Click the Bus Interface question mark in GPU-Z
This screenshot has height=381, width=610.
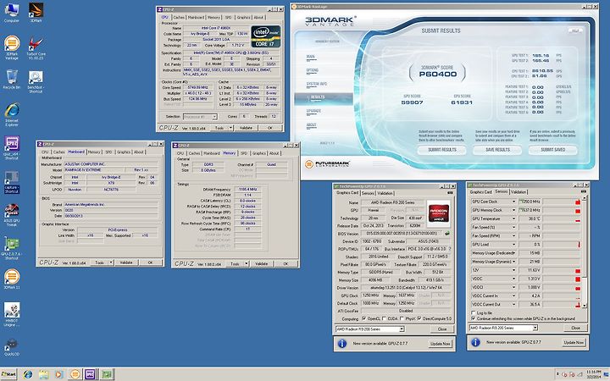(x=449, y=249)
